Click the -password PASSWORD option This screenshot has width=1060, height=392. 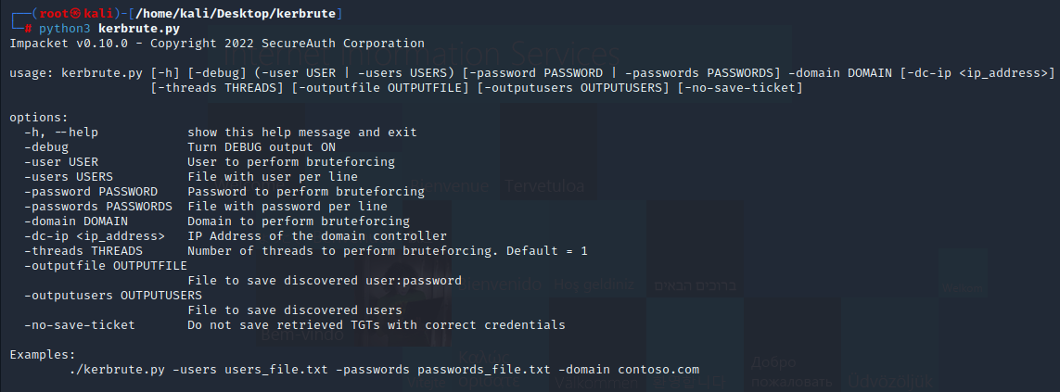tap(91, 192)
